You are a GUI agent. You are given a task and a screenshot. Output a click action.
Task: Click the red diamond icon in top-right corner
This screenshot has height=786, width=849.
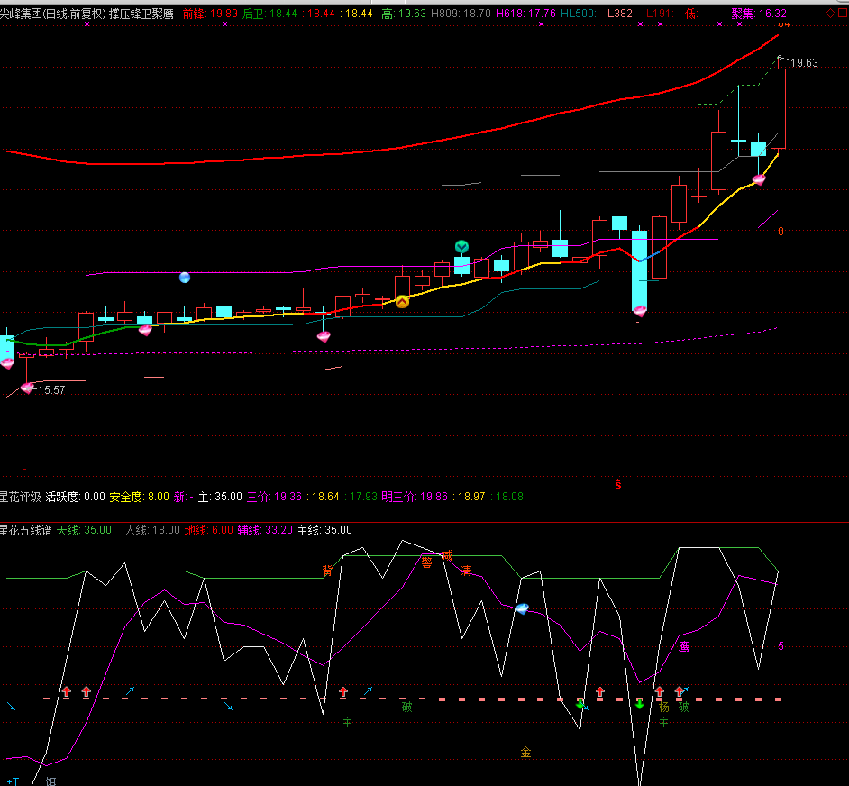pos(830,14)
